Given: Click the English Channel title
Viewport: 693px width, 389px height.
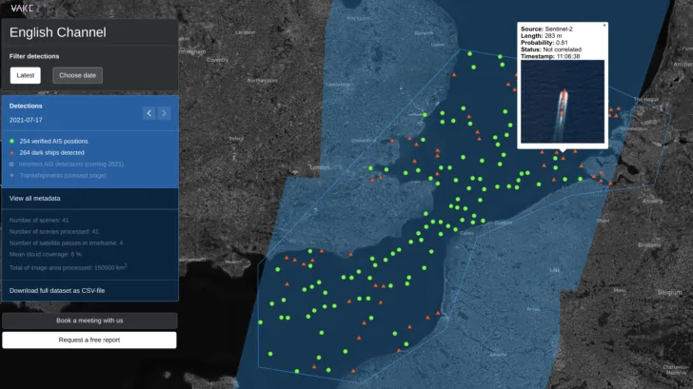Looking at the screenshot, I should point(58,32).
